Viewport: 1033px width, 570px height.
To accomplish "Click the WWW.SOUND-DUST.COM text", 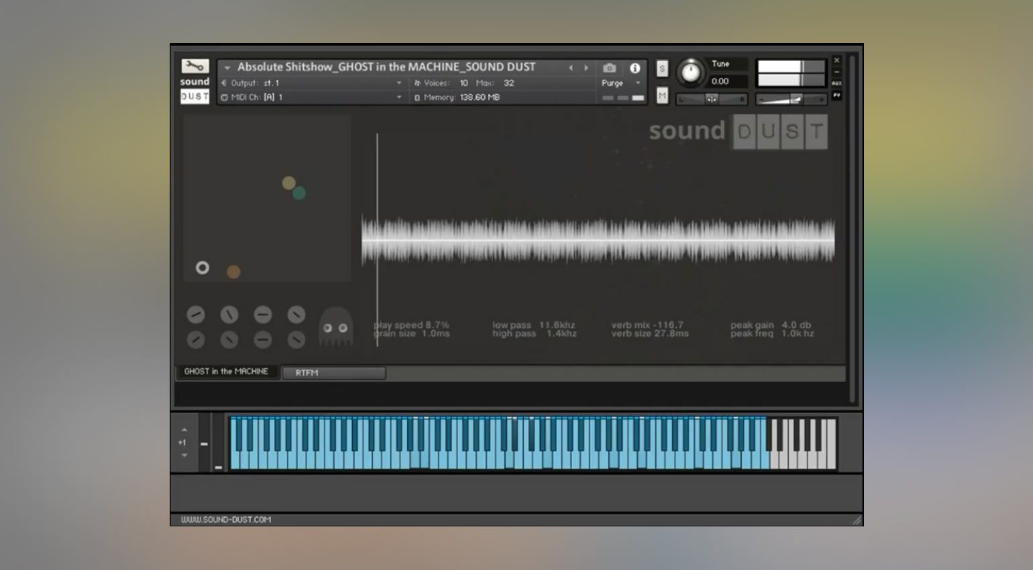I will click(226, 520).
